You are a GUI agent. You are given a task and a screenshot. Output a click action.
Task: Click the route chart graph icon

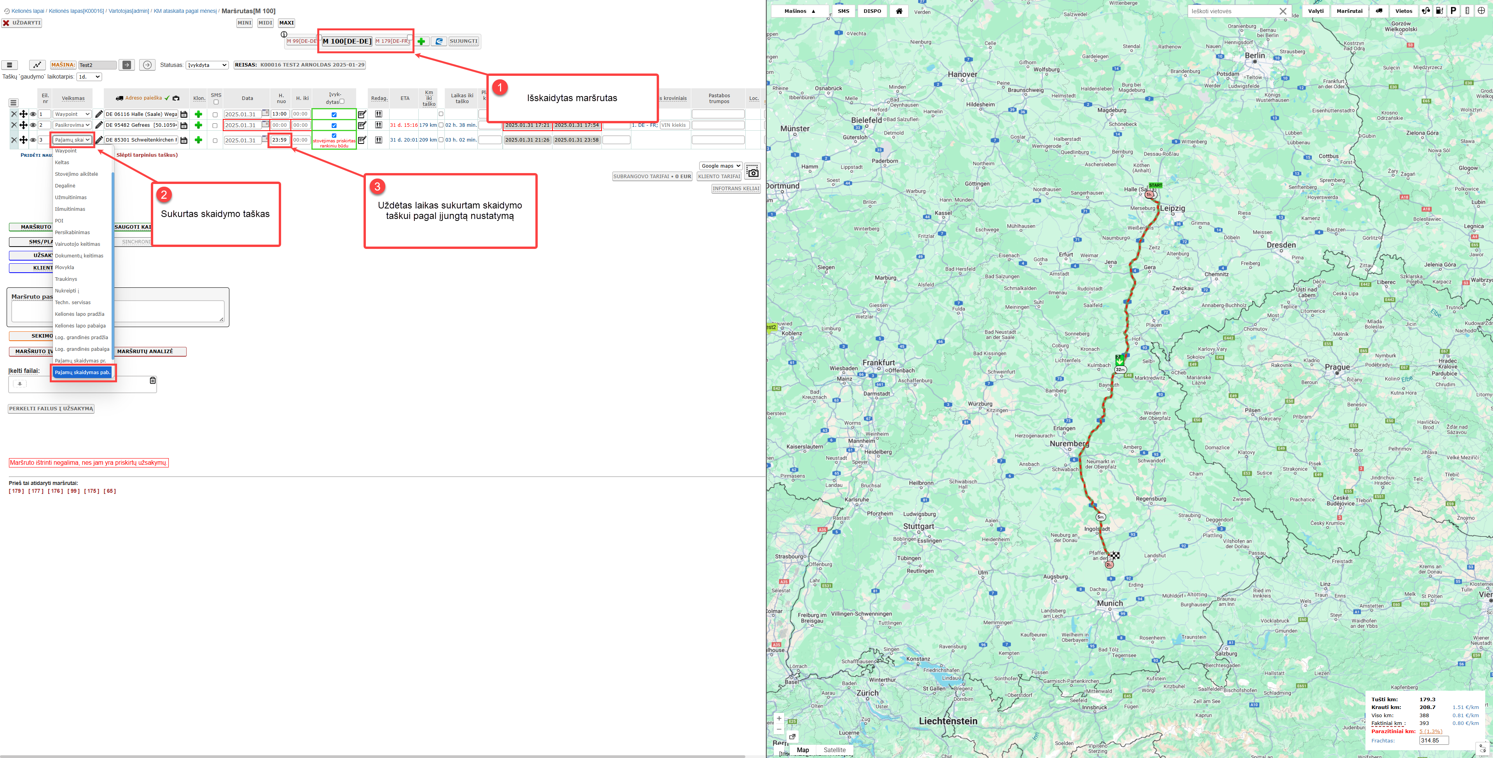pyautogui.click(x=37, y=65)
